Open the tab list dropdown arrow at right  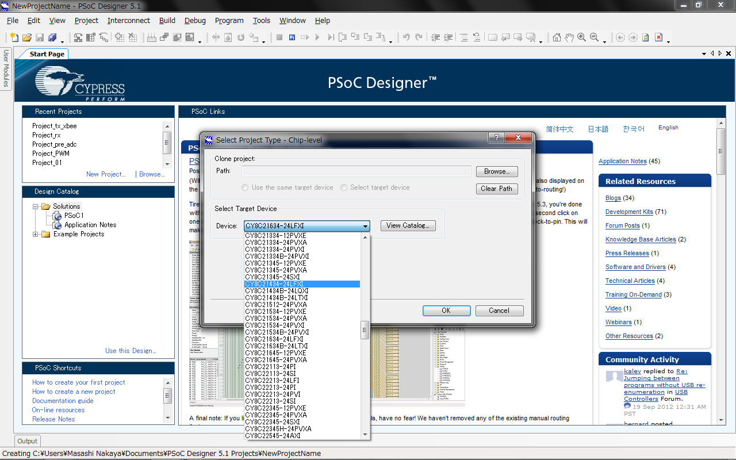click(704, 53)
